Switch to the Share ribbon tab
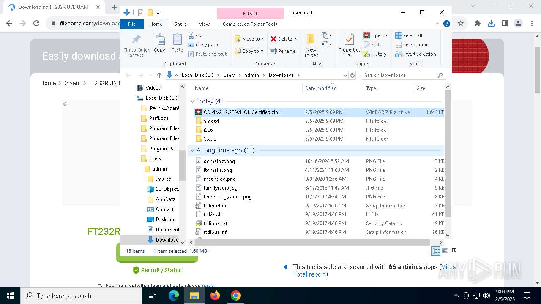The image size is (541, 304). pos(180,24)
